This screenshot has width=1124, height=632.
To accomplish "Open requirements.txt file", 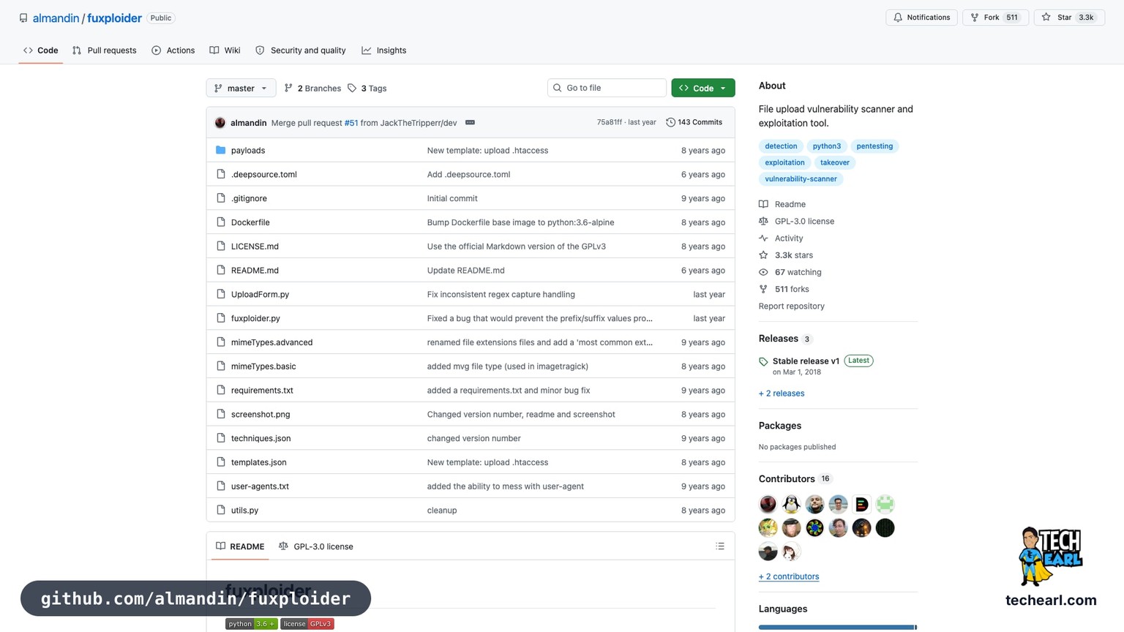I will 262,390.
